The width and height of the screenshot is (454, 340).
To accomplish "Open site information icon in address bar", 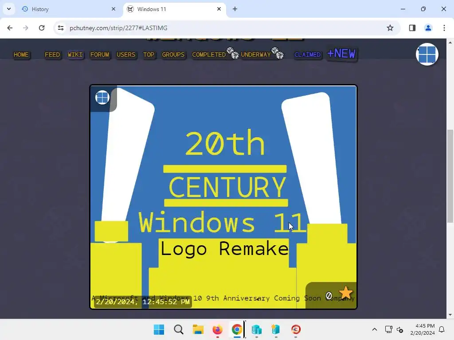I will pos(60,28).
